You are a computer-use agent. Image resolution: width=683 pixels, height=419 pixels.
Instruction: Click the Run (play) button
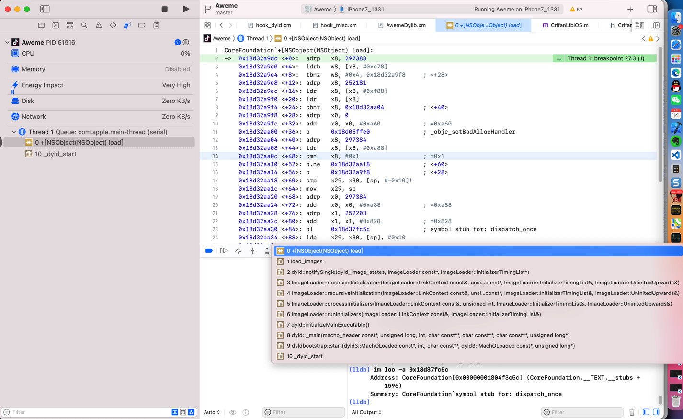pos(186,9)
